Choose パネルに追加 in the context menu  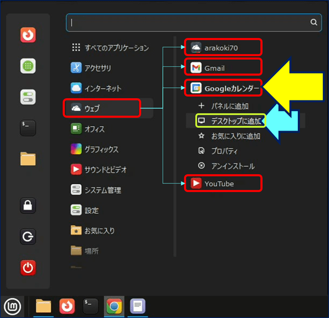click(x=224, y=106)
